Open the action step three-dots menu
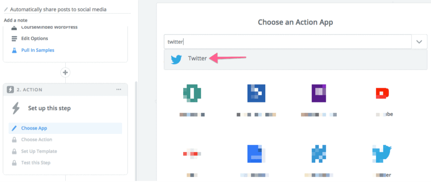431x183 pixels. click(119, 89)
